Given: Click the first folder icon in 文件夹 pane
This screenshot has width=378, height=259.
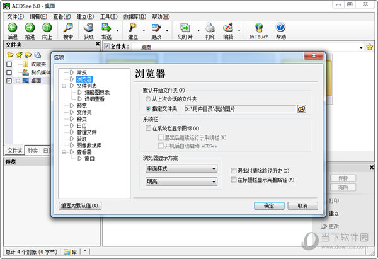Looking at the screenshot, I should 10,55.
